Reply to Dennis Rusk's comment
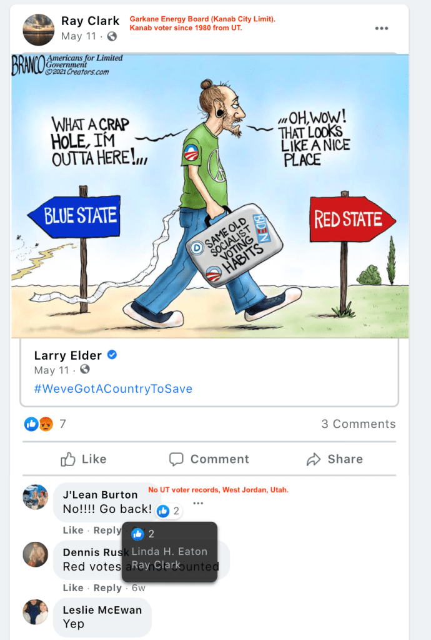The image size is (431, 640). pyautogui.click(x=107, y=587)
